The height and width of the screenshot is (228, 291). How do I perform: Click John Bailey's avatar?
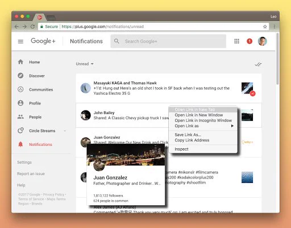85,115
